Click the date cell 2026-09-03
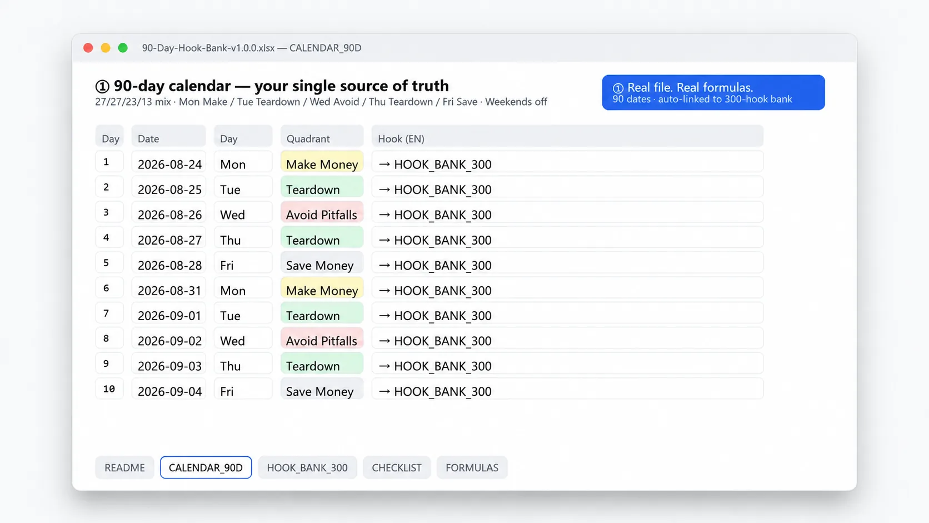Image resolution: width=929 pixels, height=523 pixels. (168, 364)
